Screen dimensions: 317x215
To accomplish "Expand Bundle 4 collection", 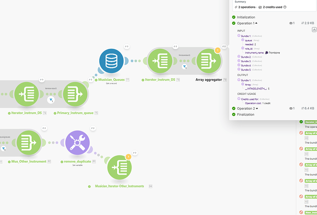I will coord(239,65).
